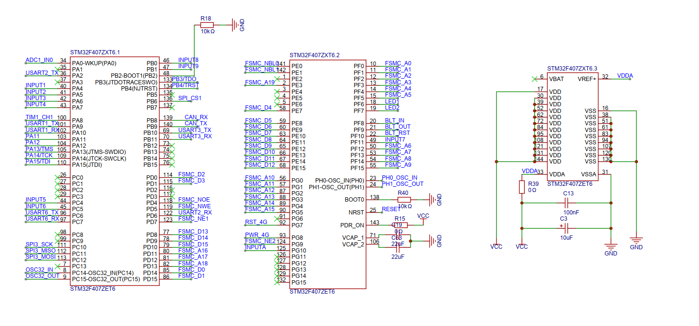699x326 pixels.
Task: Click the PA15/TDI net label
Action: pos(39,162)
